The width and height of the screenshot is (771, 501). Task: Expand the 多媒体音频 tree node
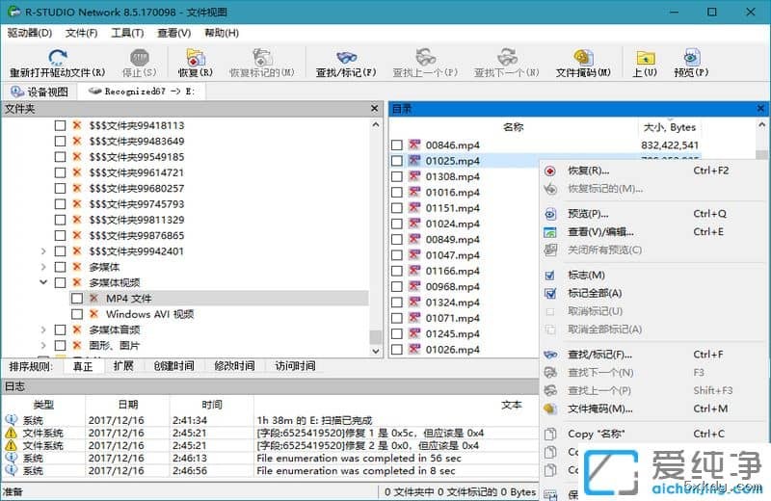[x=43, y=330]
